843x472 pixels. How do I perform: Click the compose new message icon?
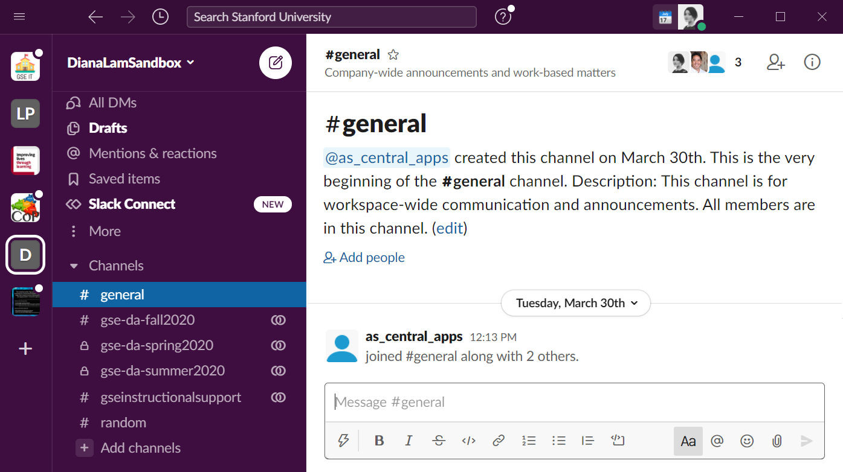click(276, 63)
